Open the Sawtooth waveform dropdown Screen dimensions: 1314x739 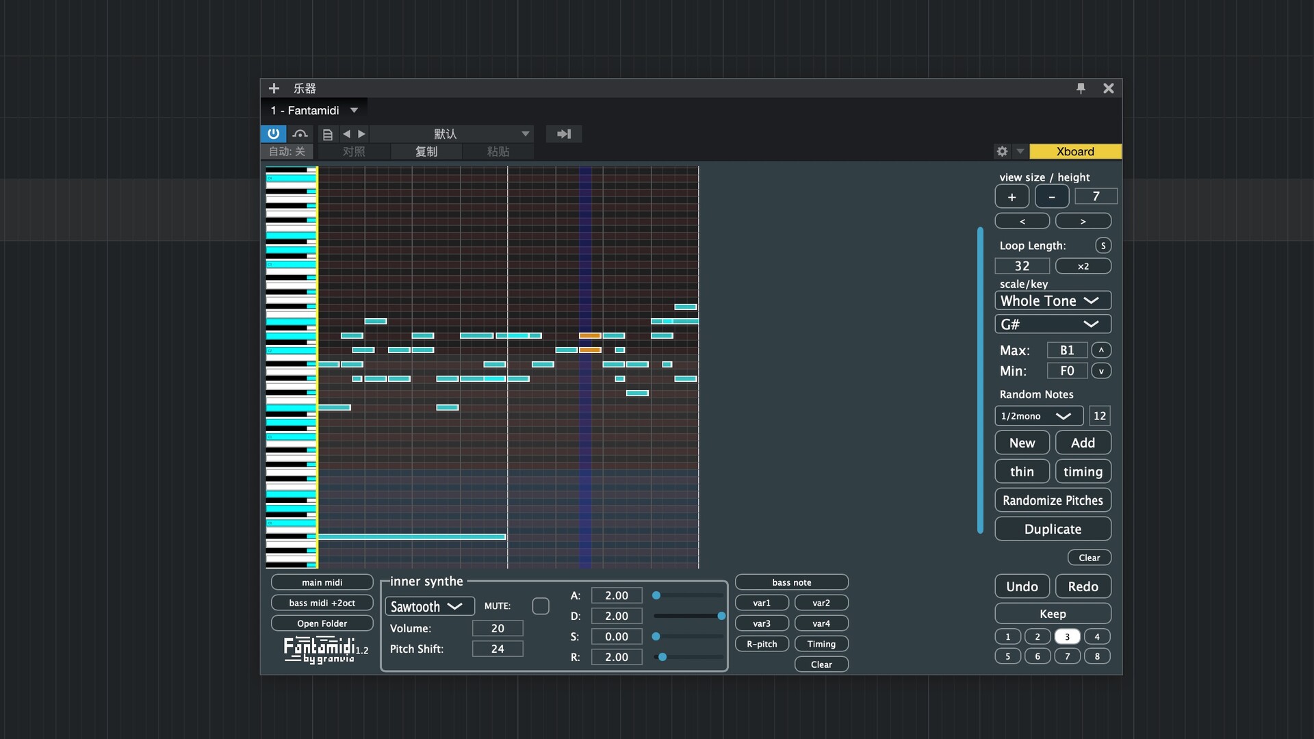429,607
